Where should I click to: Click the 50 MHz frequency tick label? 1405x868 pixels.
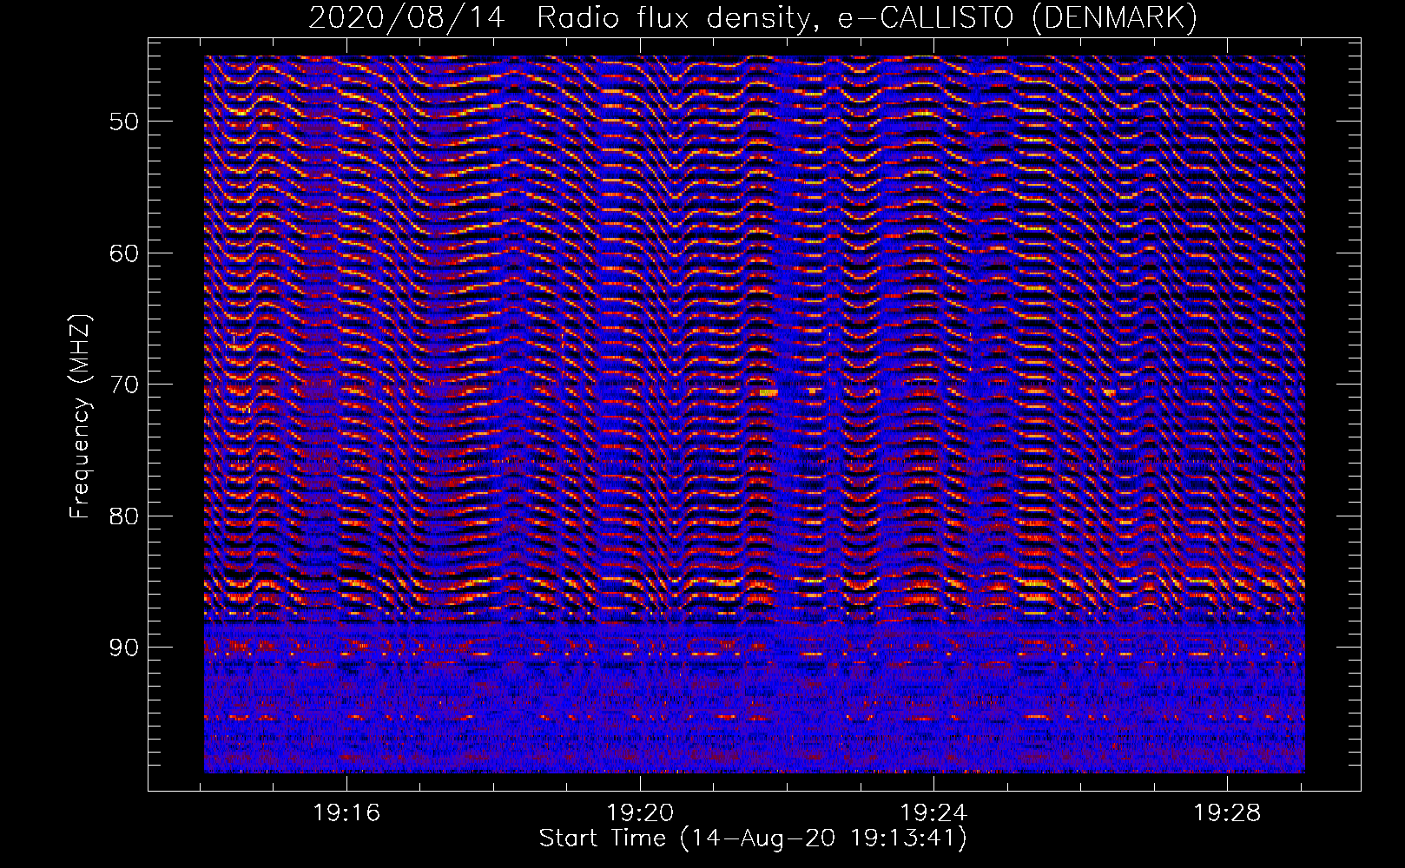tap(122, 121)
